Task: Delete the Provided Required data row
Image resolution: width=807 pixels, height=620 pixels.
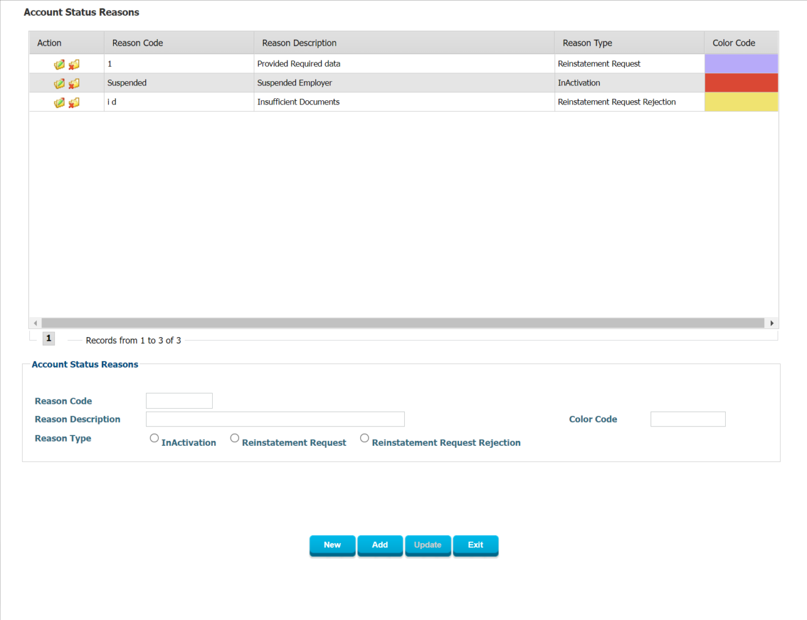Action: pyautogui.click(x=74, y=64)
